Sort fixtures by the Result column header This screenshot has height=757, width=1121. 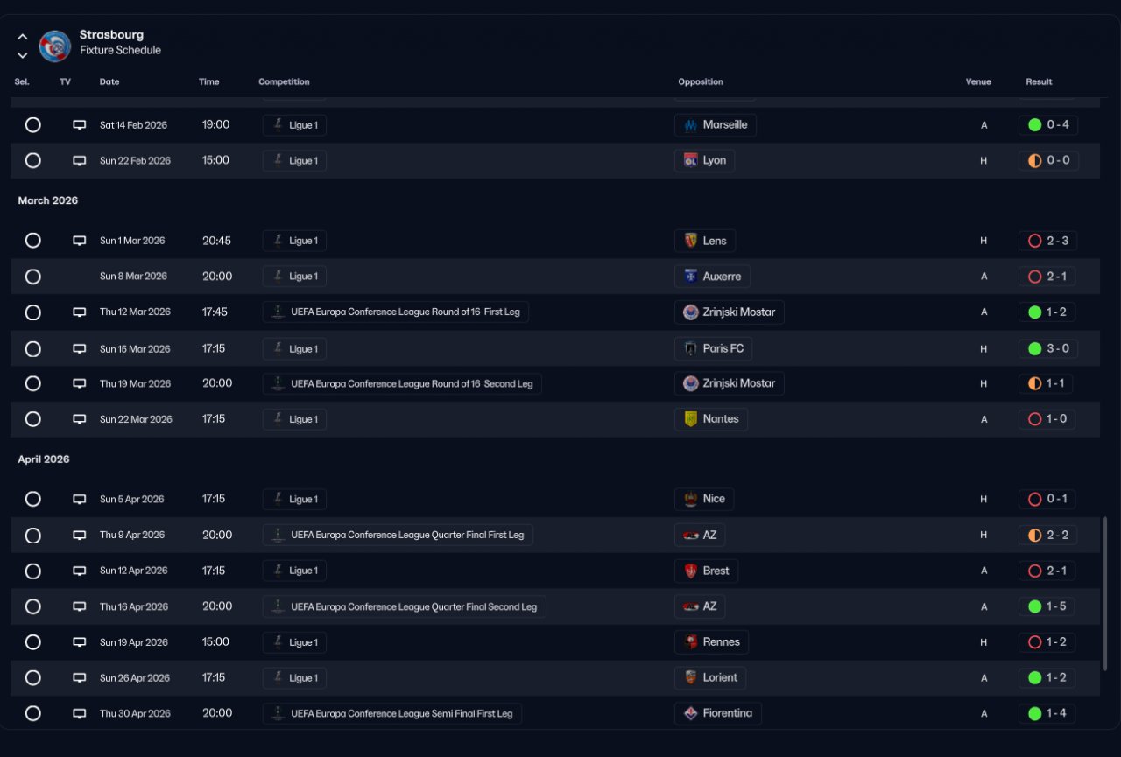pos(1039,82)
